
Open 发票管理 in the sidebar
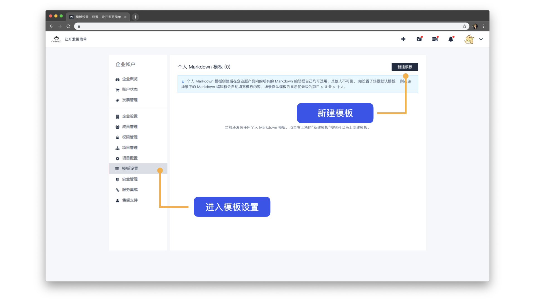130,100
